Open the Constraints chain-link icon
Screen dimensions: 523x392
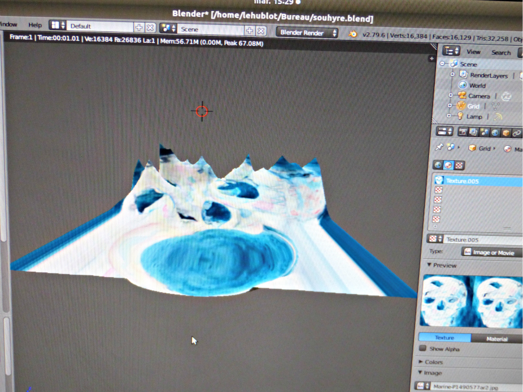pos(517,133)
